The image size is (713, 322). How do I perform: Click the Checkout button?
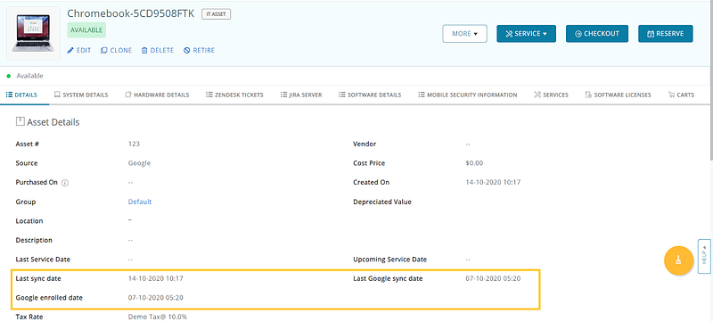[597, 34]
